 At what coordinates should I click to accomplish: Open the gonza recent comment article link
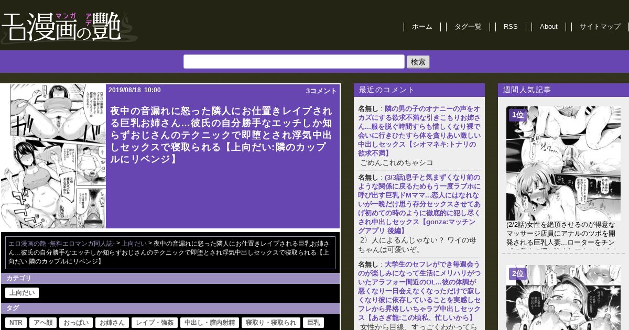point(419,204)
